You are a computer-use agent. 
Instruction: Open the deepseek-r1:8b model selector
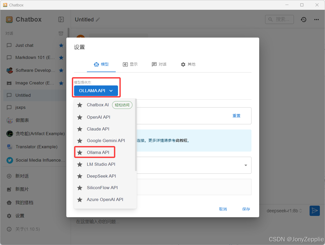[x=284, y=211]
